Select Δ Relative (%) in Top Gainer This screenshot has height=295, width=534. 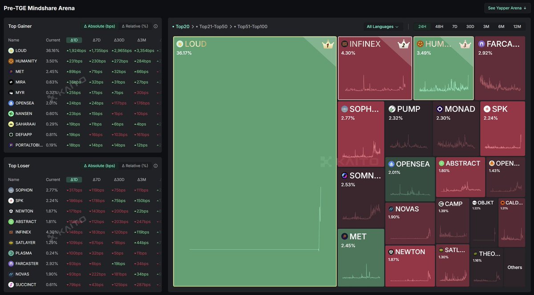[x=135, y=26]
